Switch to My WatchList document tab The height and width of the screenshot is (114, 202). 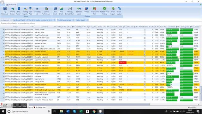tap(5, 20)
